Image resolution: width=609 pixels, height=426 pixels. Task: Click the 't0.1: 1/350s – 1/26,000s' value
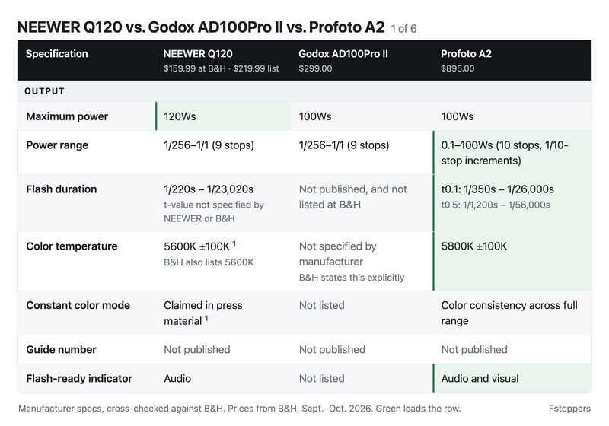[498, 189]
